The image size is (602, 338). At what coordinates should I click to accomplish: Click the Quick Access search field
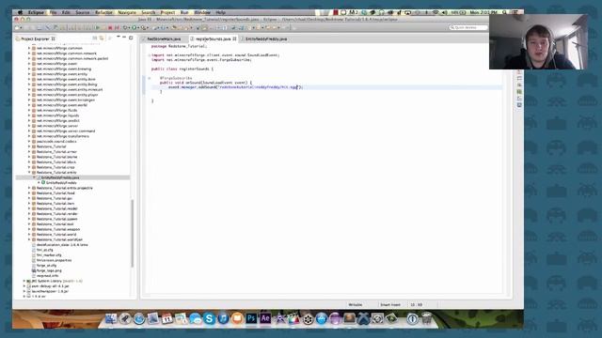coord(468,27)
